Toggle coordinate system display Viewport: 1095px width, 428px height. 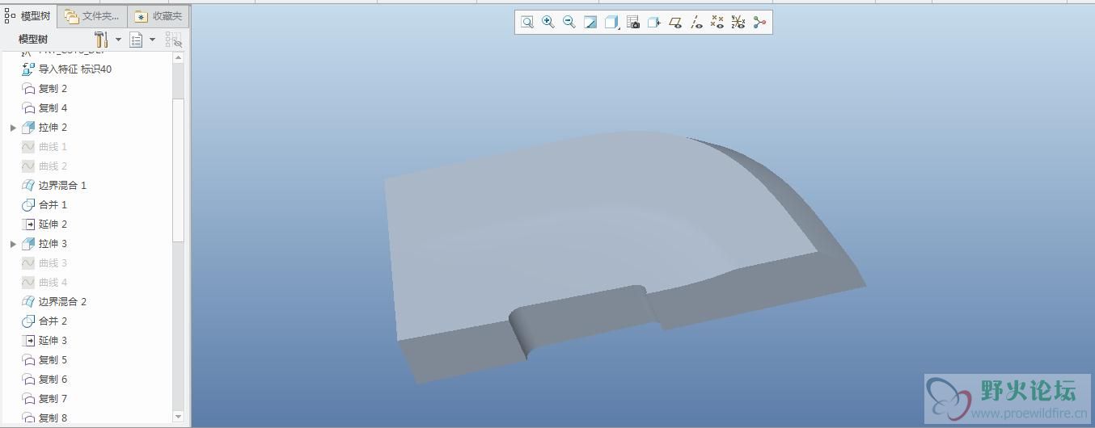click(738, 23)
